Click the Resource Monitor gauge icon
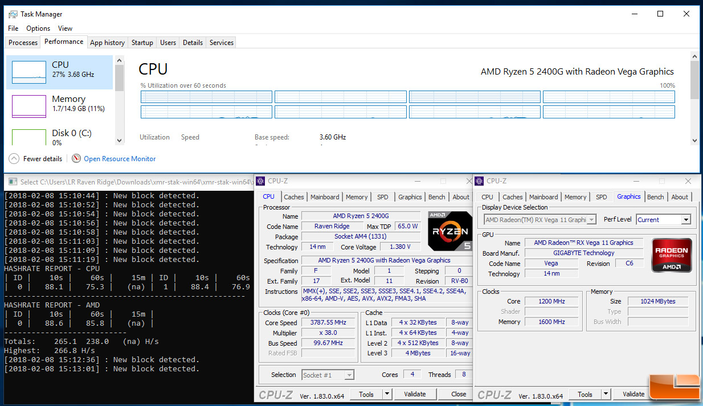The height and width of the screenshot is (406, 703). click(x=76, y=159)
